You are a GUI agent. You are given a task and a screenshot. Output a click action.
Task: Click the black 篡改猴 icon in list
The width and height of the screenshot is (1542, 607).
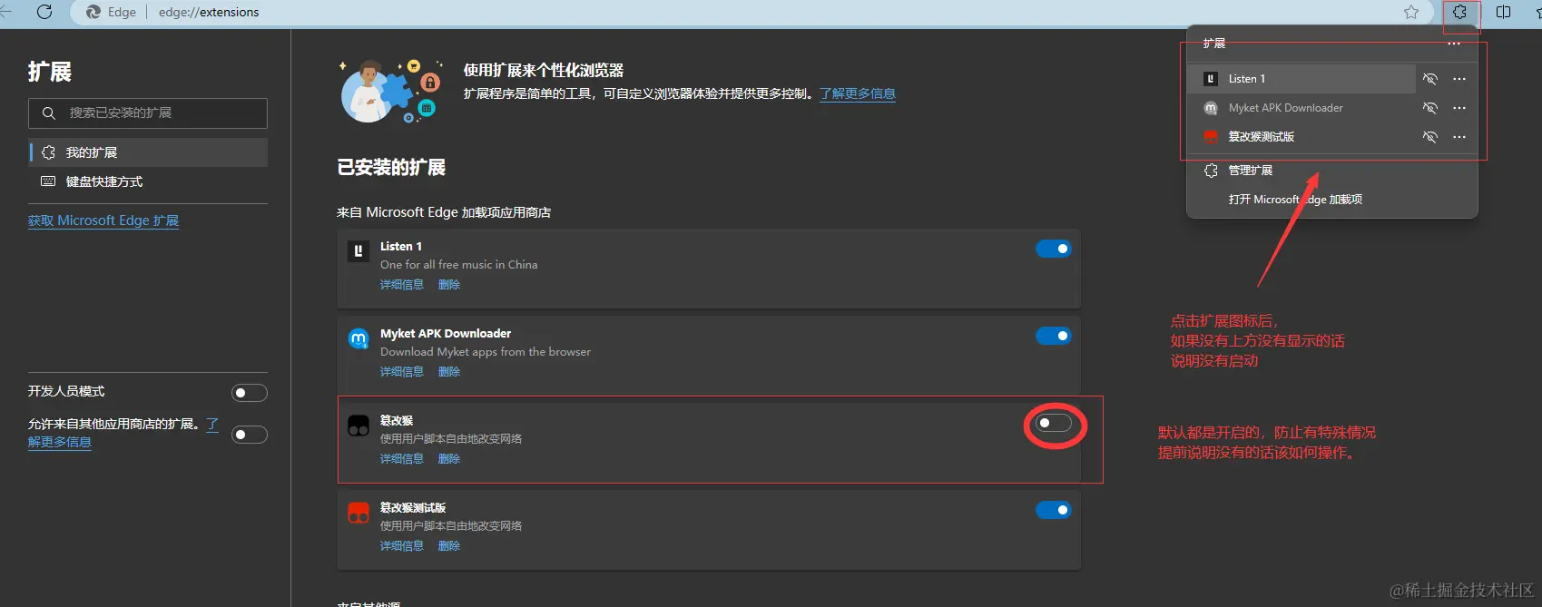click(x=358, y=425)
